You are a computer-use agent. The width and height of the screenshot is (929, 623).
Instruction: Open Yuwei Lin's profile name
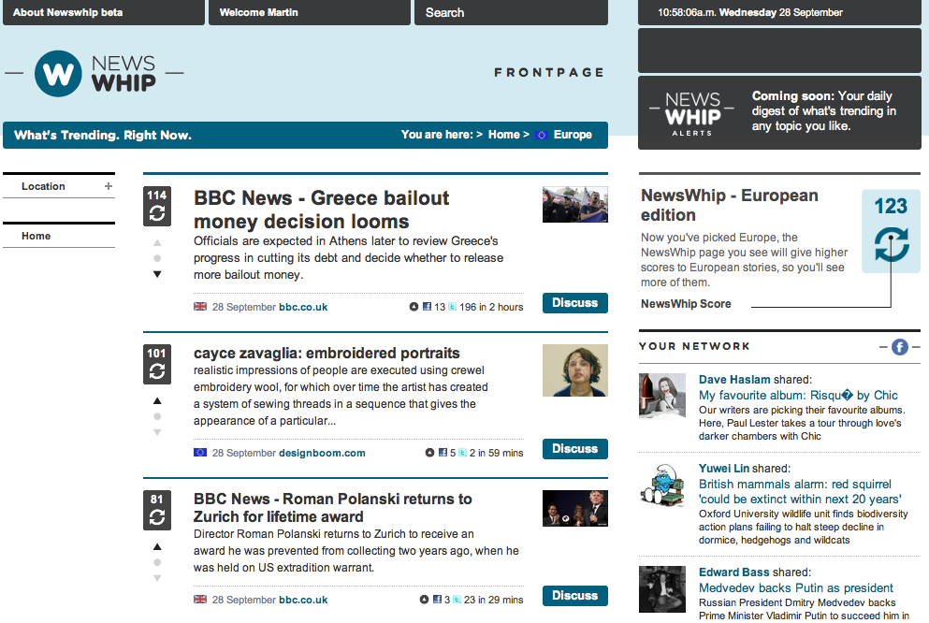point(724,469)
